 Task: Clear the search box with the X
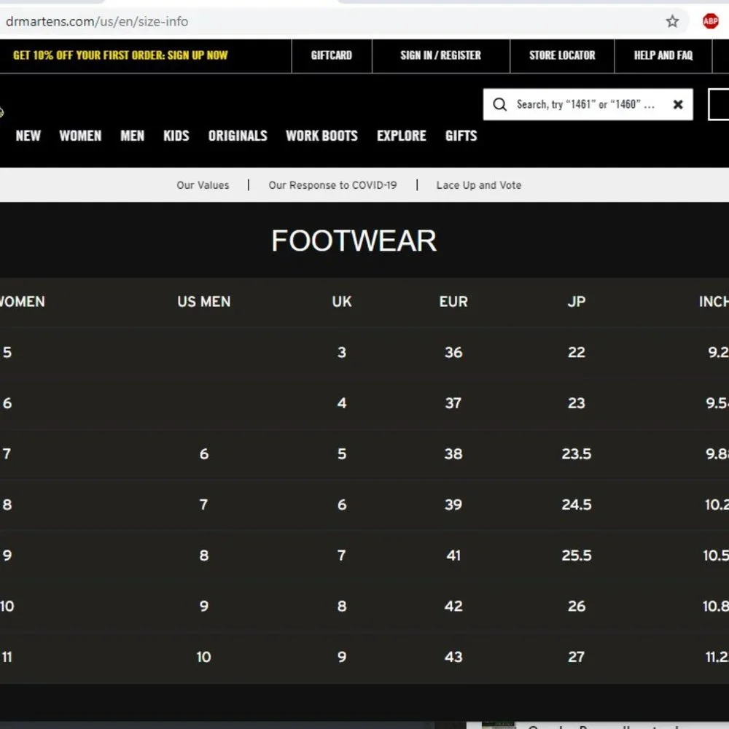click(678, 104)
